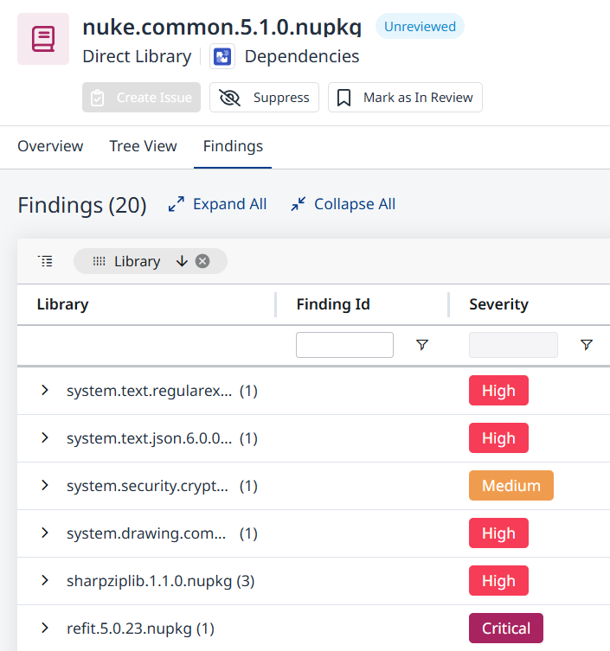This screenshot has width=610, height=651.
Task: Mark library as In Review
Action: (x=405, y=98)
